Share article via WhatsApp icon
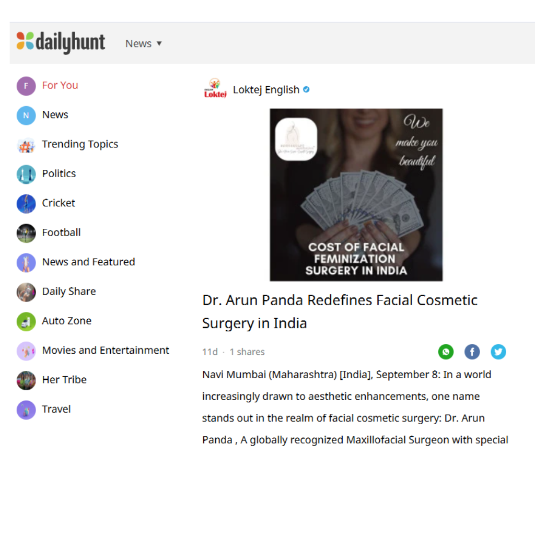 click(446, 352)
